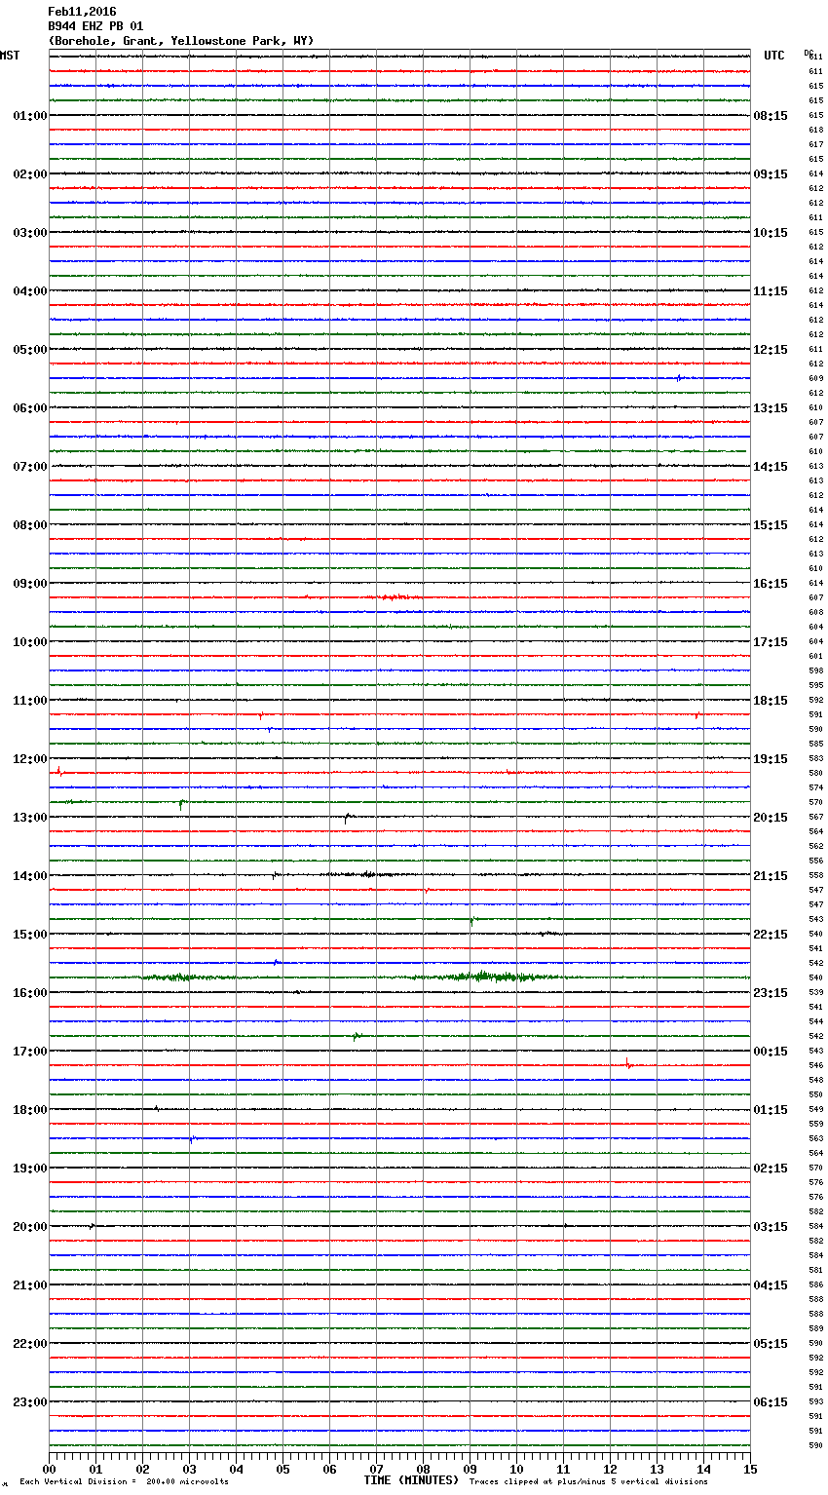The width and height of the screenshot is (828, 1495).
Task: Click the 09:00 MST hour label
Action: coord(29,584)
